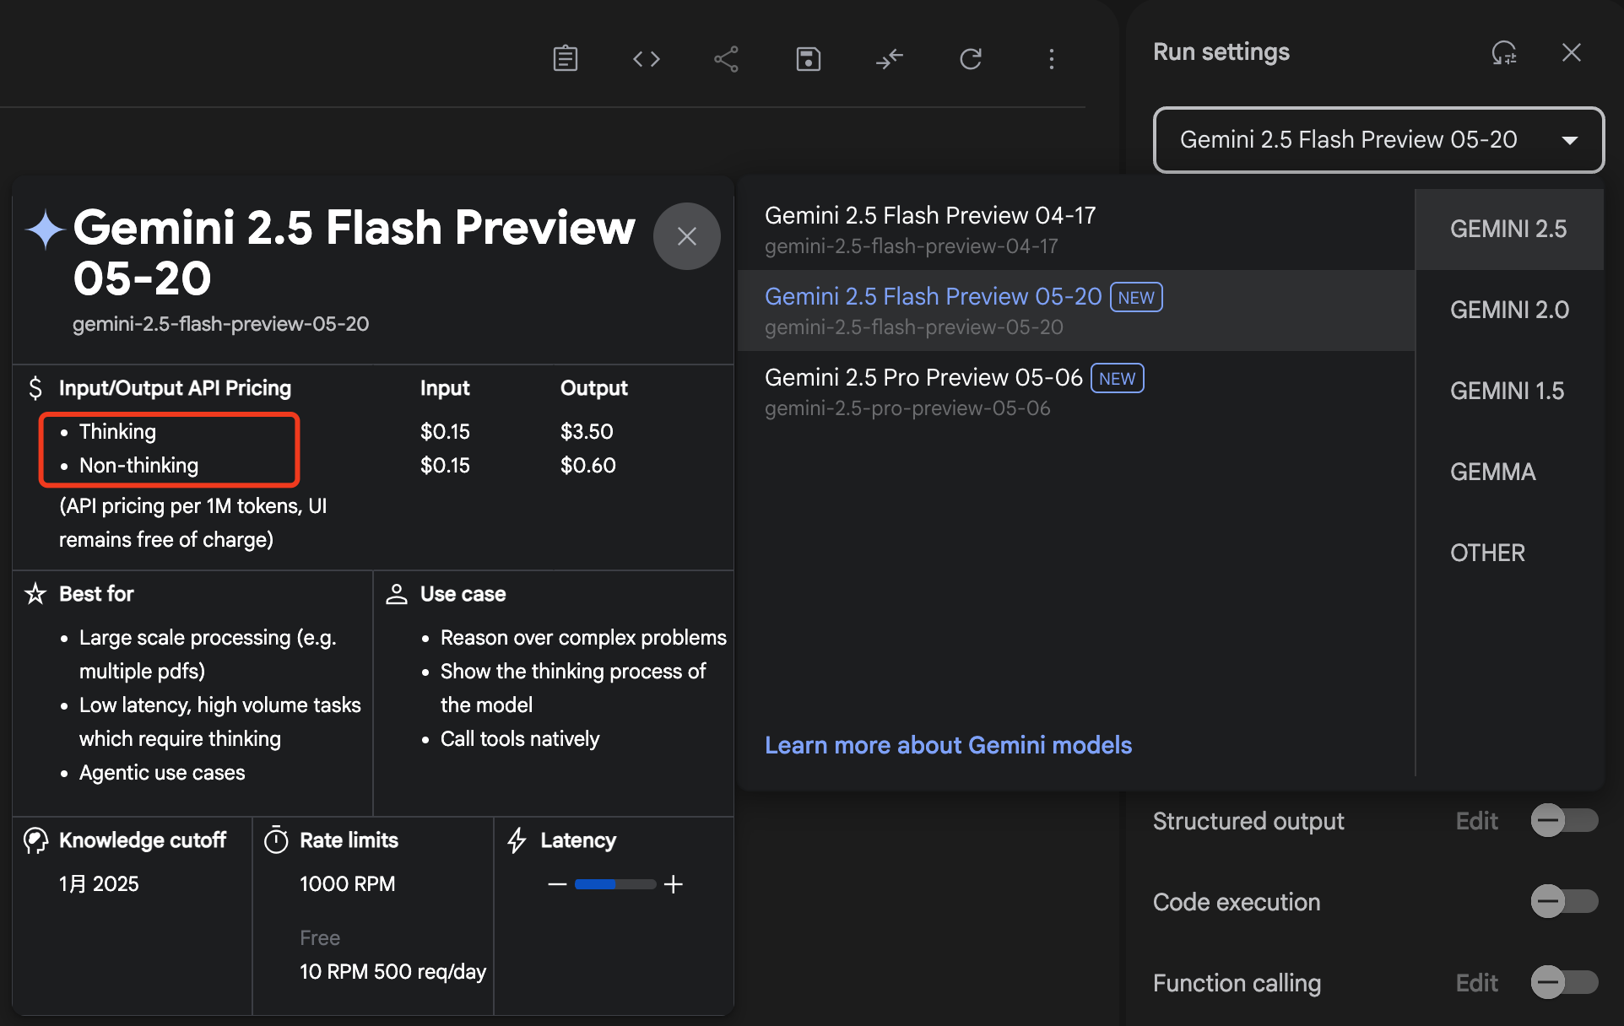Close the Gemini 2.5 Flash model info card
1624x1026 pixels.
pos(687,236)
